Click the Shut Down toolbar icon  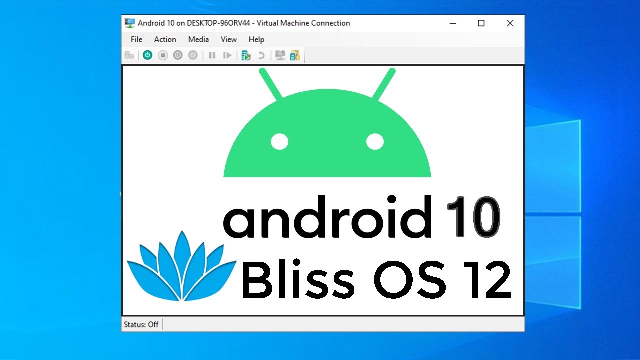pyautogui.click(x=178, y=55)
